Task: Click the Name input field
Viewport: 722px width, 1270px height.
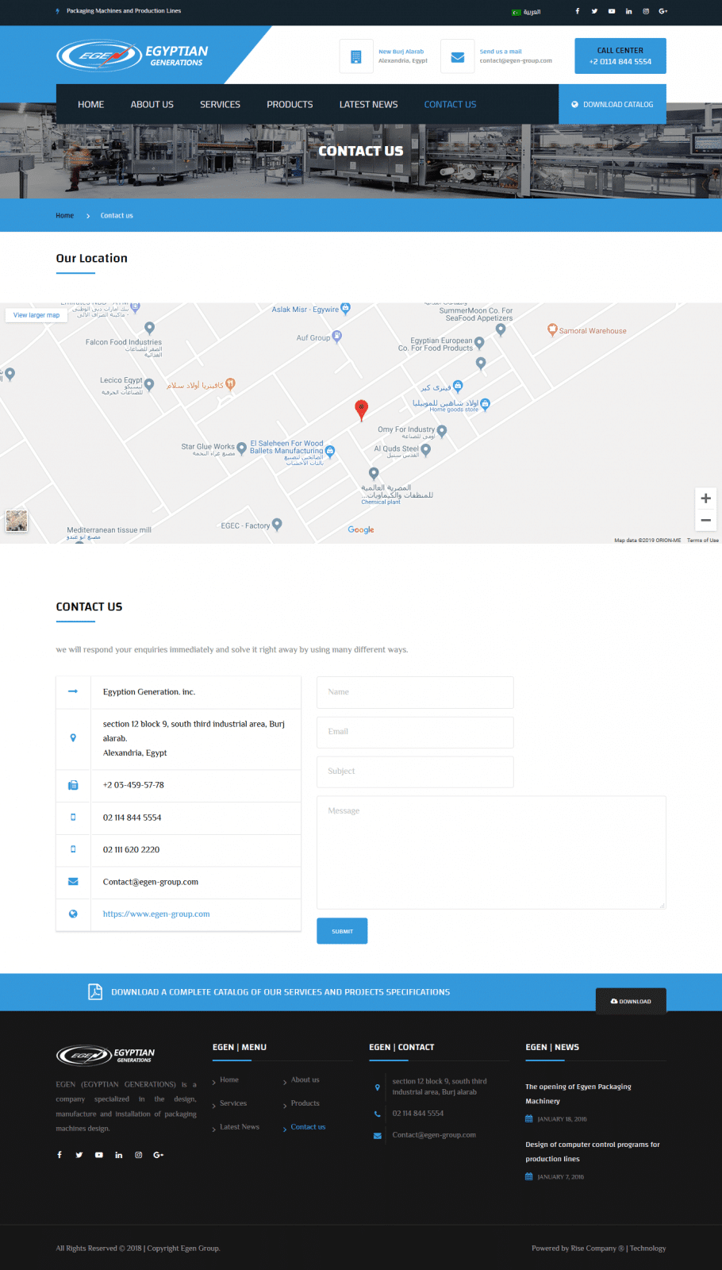Action: pyautogui.click(x=415, y=692)
